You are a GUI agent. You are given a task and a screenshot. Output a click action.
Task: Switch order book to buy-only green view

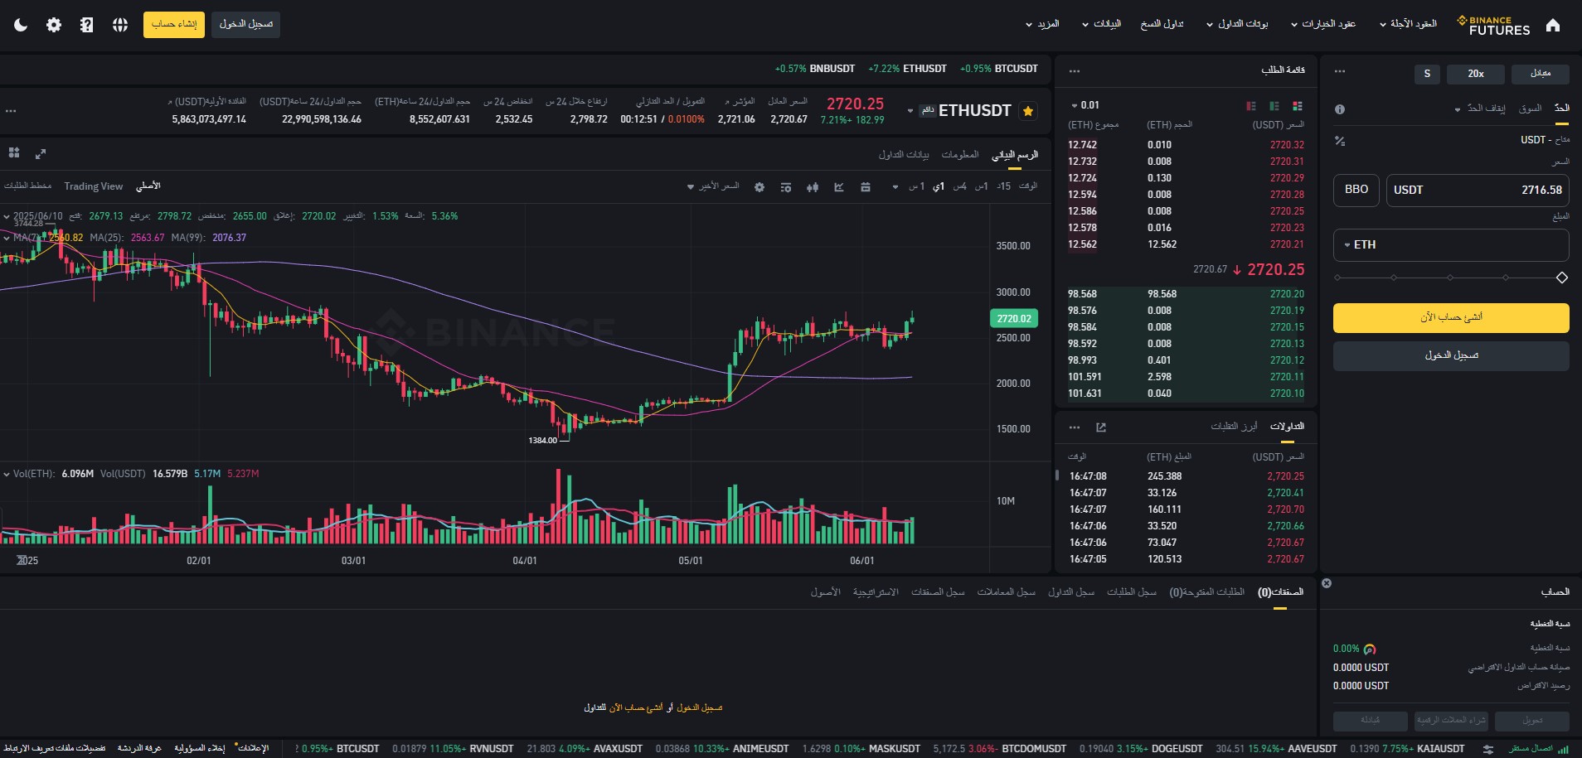[x=1273, y=106]
